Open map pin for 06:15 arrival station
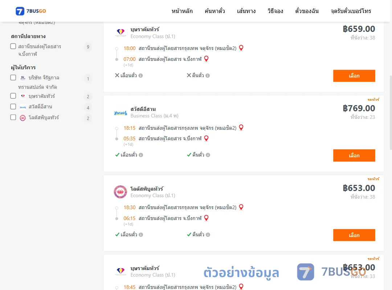 coord(206,218)
